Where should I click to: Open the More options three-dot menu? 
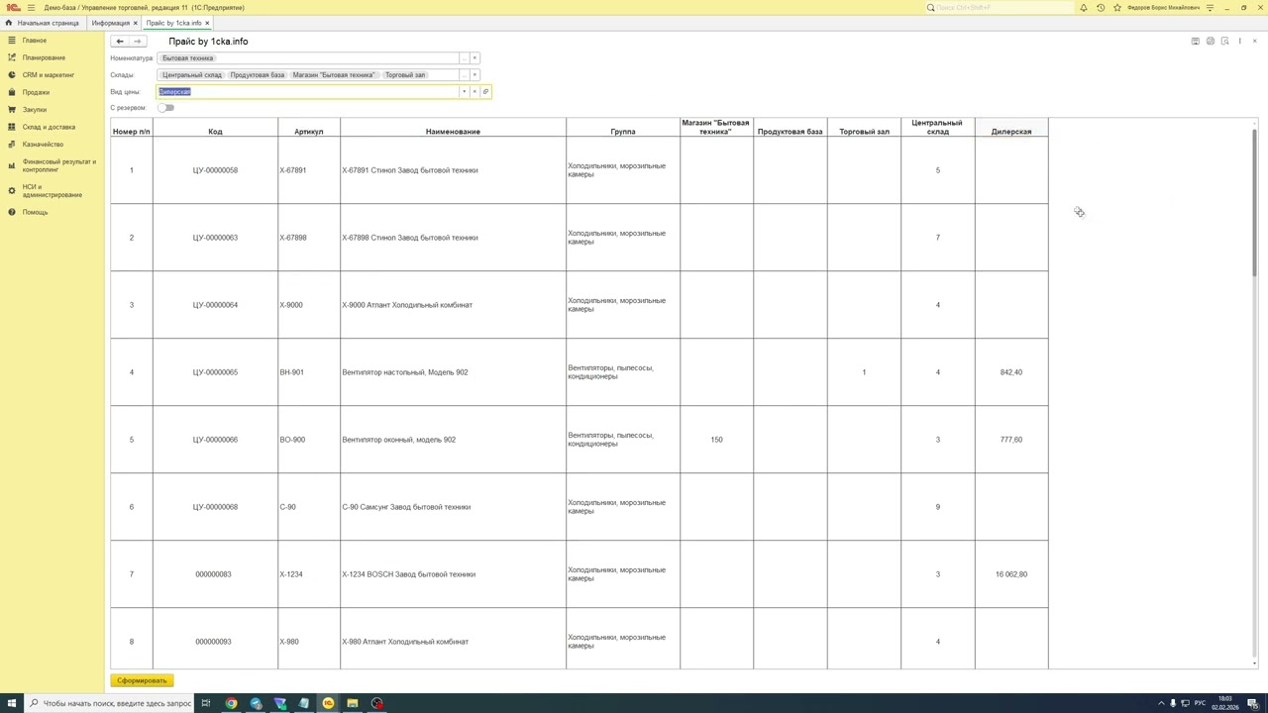click(1239, 41)
